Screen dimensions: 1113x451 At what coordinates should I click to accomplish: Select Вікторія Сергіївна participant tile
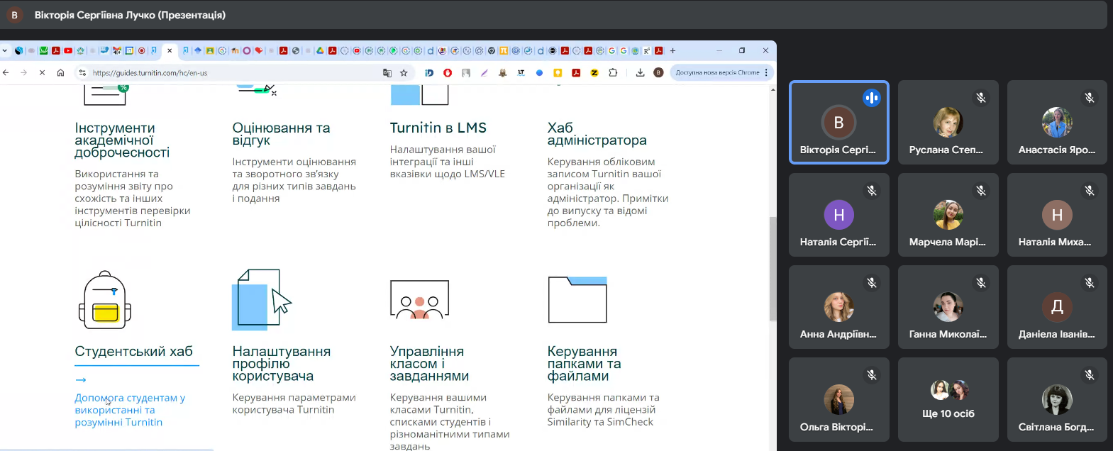pos(838,122)
